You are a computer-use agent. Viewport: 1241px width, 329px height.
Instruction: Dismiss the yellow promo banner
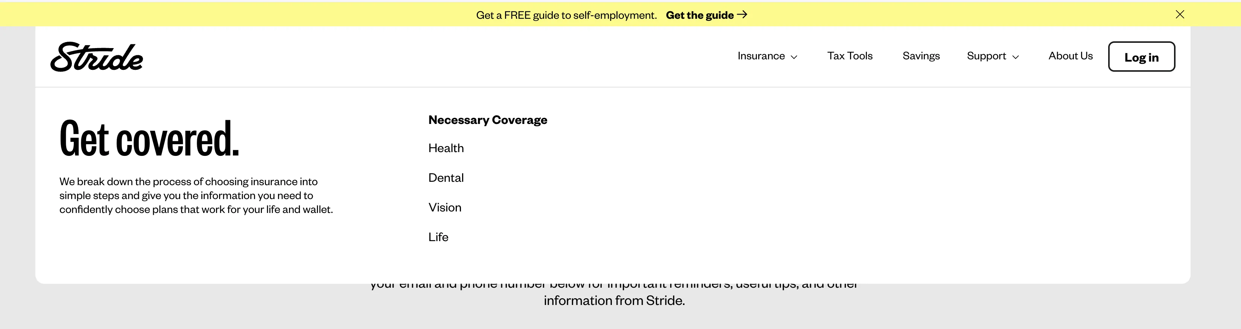pos(1179,14)
